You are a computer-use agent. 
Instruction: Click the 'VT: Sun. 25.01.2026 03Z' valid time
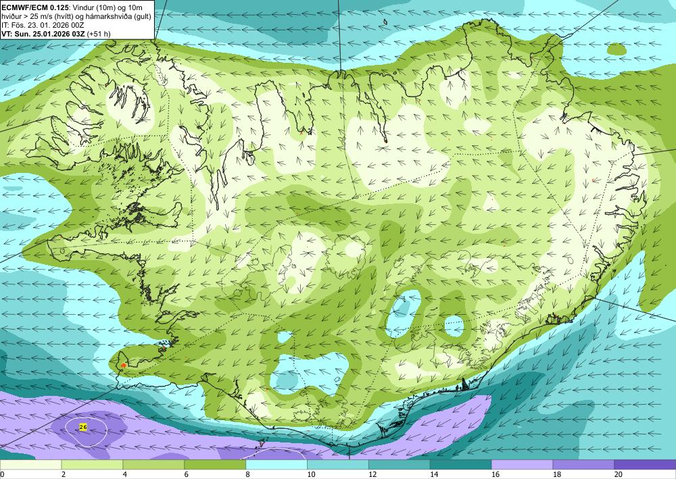tap(43, 34)
